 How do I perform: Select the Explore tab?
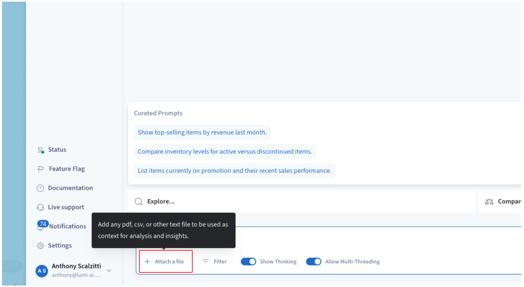tap(161, 202)
